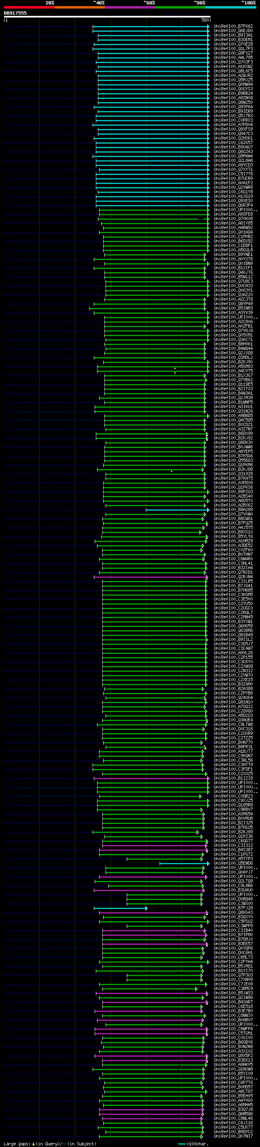This screenshot has width=260, height=1147.
Task: Click the UniRef100_Q0GYS3 label
Action: pyautogui.click(x=233, y=89)
